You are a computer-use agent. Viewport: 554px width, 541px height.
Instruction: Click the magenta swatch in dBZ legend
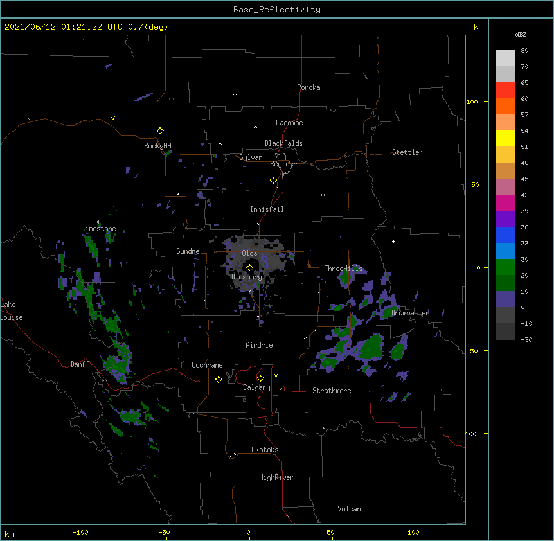coord(505,202)
